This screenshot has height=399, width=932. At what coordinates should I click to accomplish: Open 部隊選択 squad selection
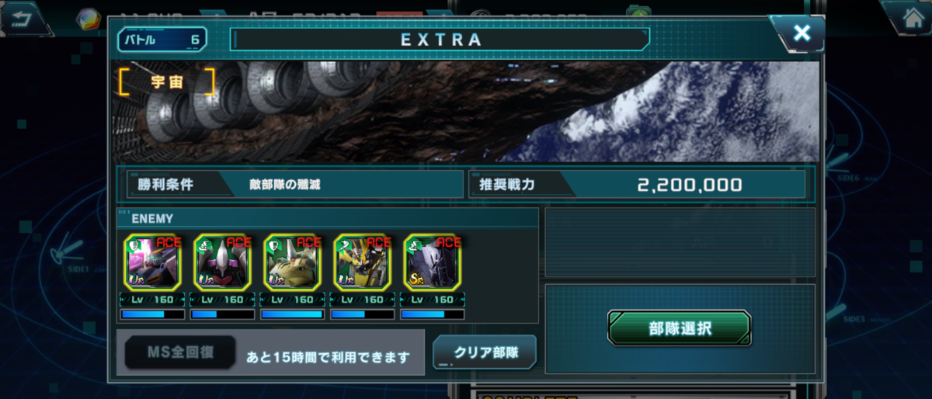[679, 328]
